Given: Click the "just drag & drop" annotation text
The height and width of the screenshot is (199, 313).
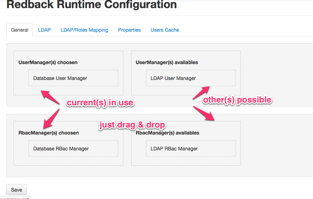Looking at the screenshot, I should pyautogui.click(x=132, y=125).
